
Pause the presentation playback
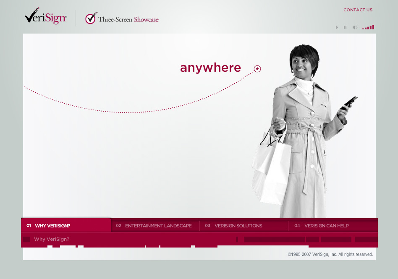click(345, 28)
